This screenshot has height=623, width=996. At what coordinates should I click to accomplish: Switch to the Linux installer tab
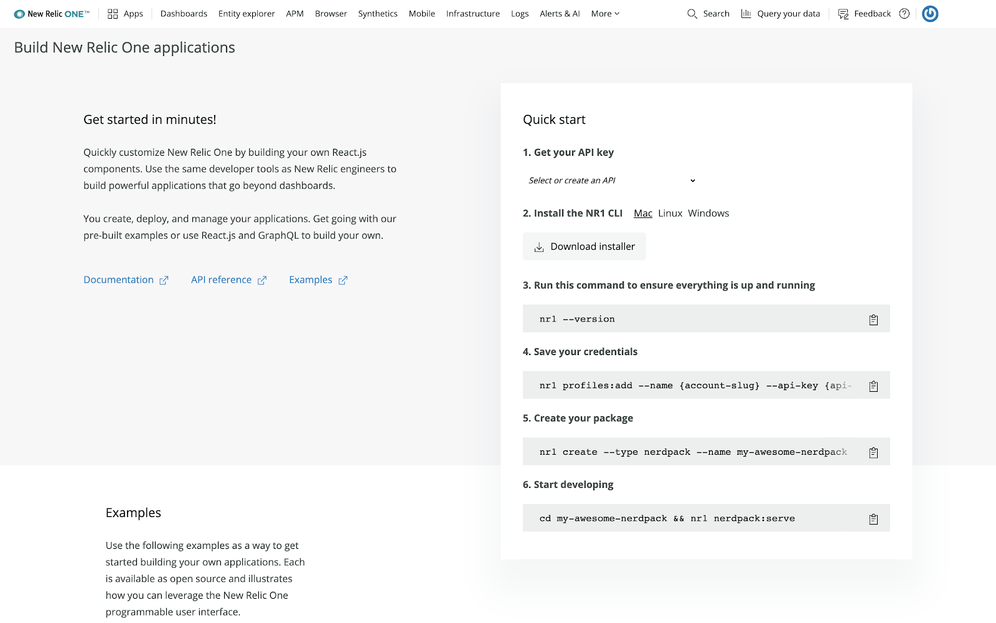[670, 213]
